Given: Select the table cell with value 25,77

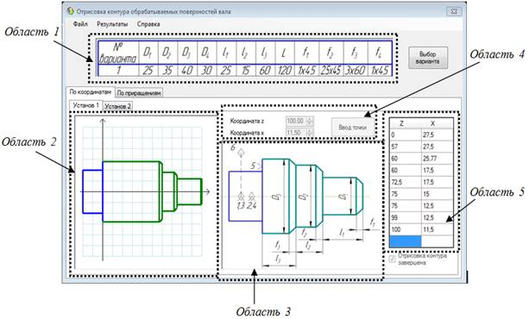Looking at the screenshot, I should point(437,159).
